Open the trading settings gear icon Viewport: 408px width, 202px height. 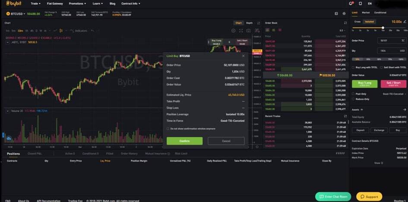pos(344,13)
